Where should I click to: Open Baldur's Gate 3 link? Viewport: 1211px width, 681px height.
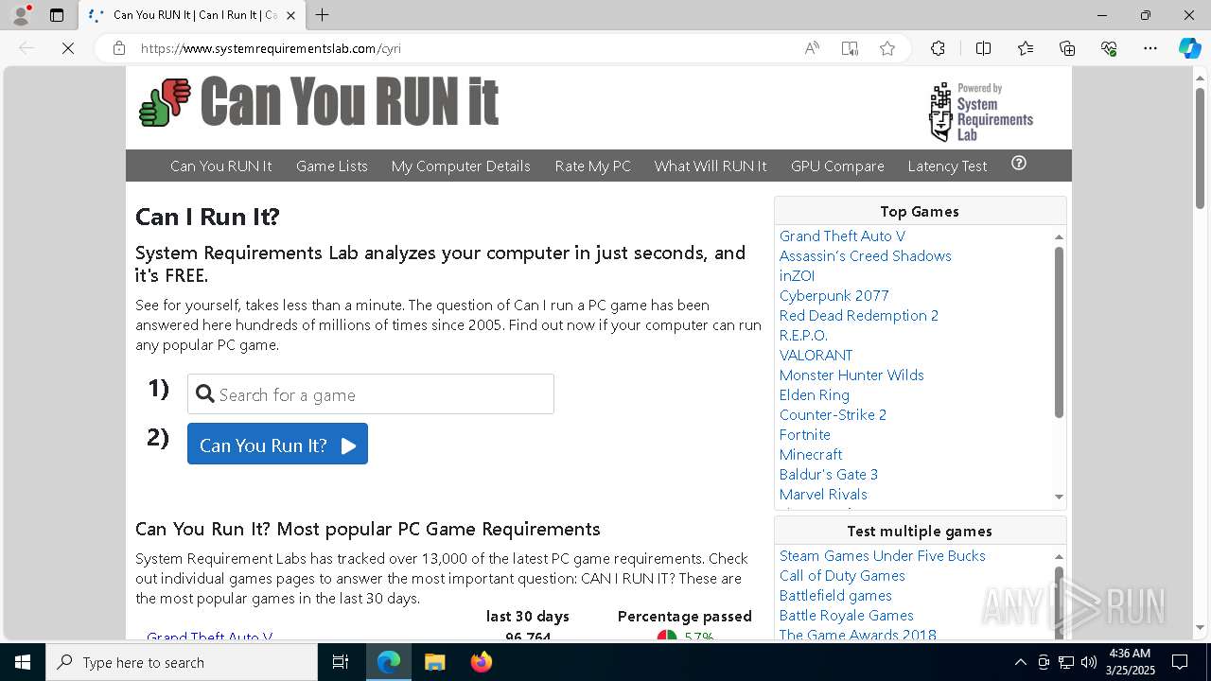pyautogui.click(x=829, y=474)
